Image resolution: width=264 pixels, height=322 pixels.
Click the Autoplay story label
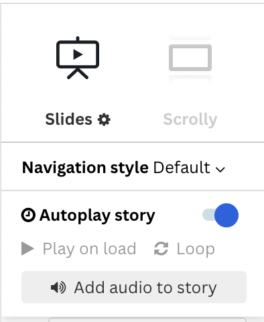tap(97, 216)
